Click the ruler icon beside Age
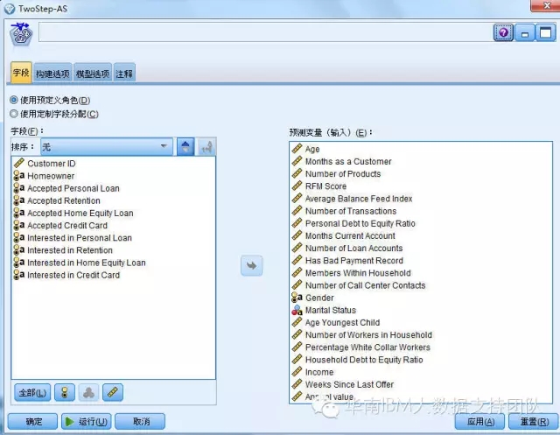Screen dimensions: 560x435 pyautogui.click(x=297, y=149)
